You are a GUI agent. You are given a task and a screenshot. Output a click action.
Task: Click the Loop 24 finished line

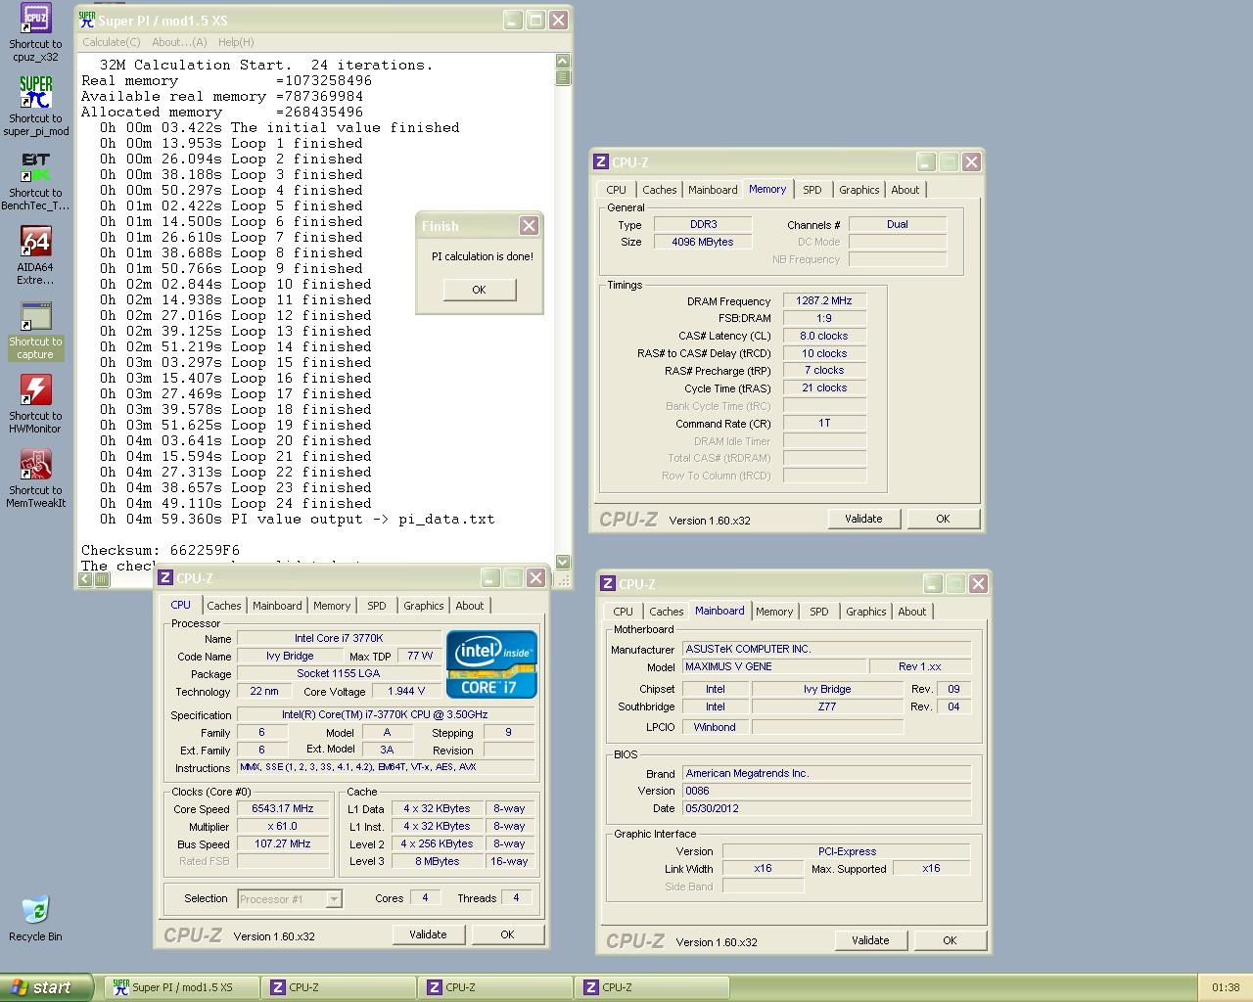[x=235, y=503]
